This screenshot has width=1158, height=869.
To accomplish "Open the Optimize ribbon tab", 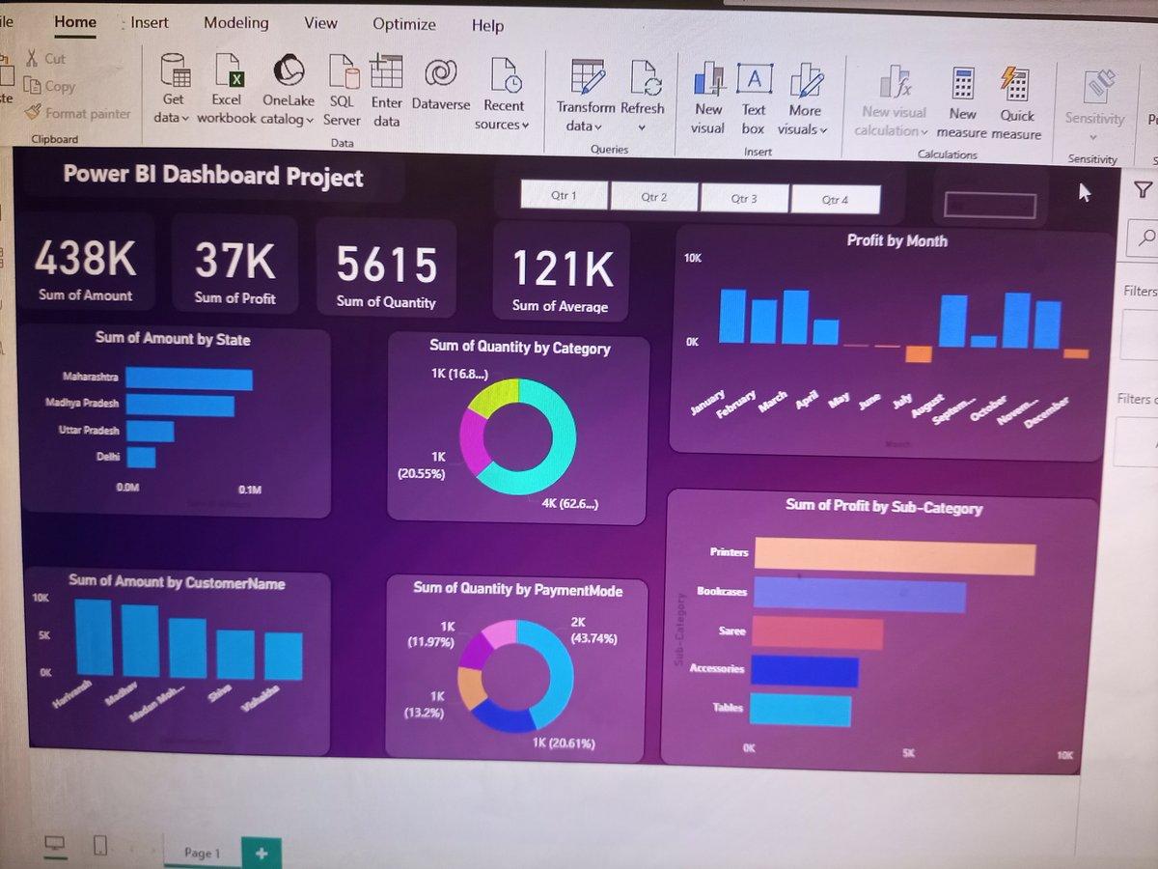I will click(404, 24).
